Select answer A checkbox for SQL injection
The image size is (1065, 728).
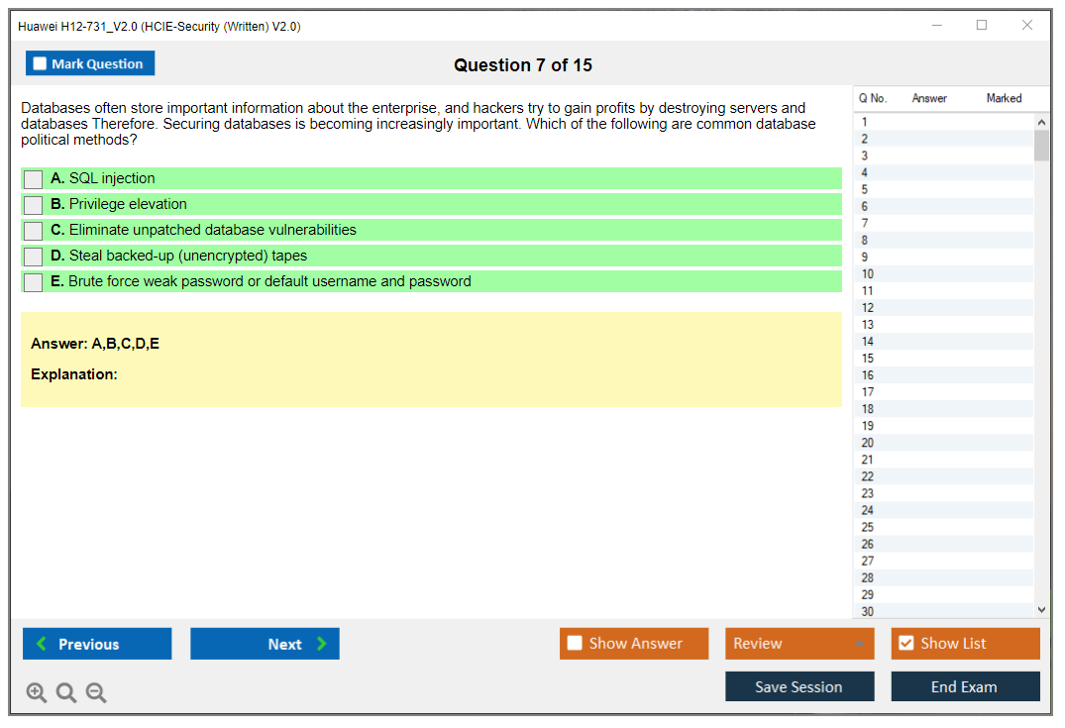tap(34, 179)
